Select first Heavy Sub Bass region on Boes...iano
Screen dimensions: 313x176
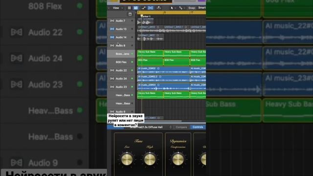(150, 54)
